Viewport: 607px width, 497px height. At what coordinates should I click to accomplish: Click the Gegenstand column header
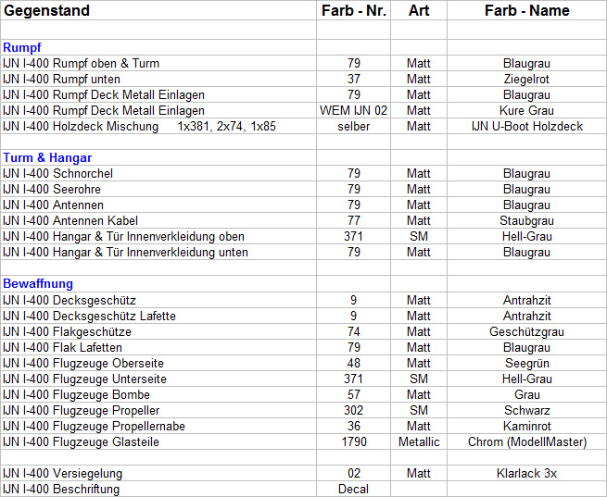tap(46, 11)
